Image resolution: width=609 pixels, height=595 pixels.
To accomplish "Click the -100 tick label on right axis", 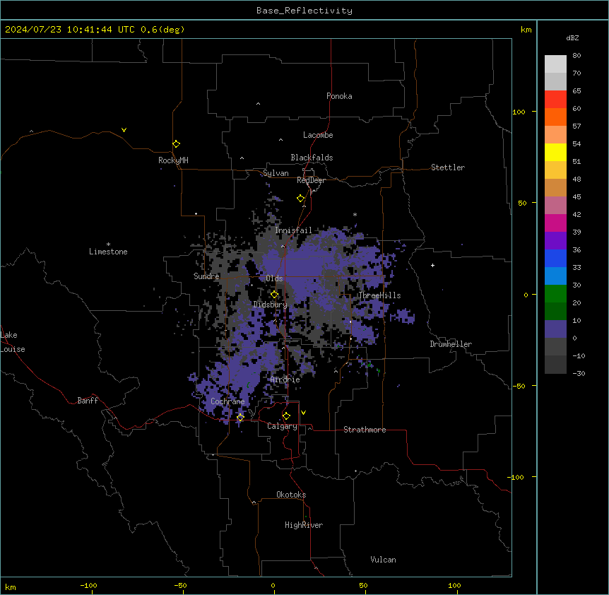I will [x=516, y=477].
